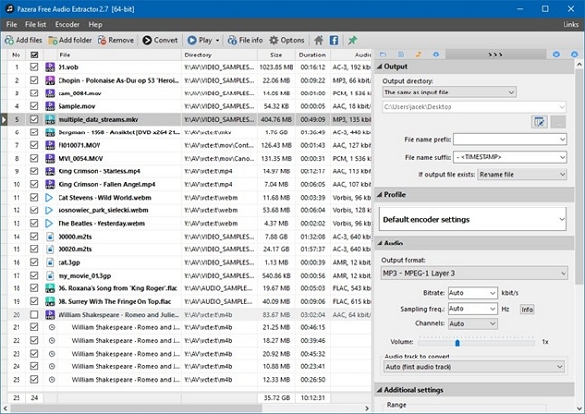Click the blue gear icon in the settings panel header
The image size is (585, 414).
tap(436, 55)
